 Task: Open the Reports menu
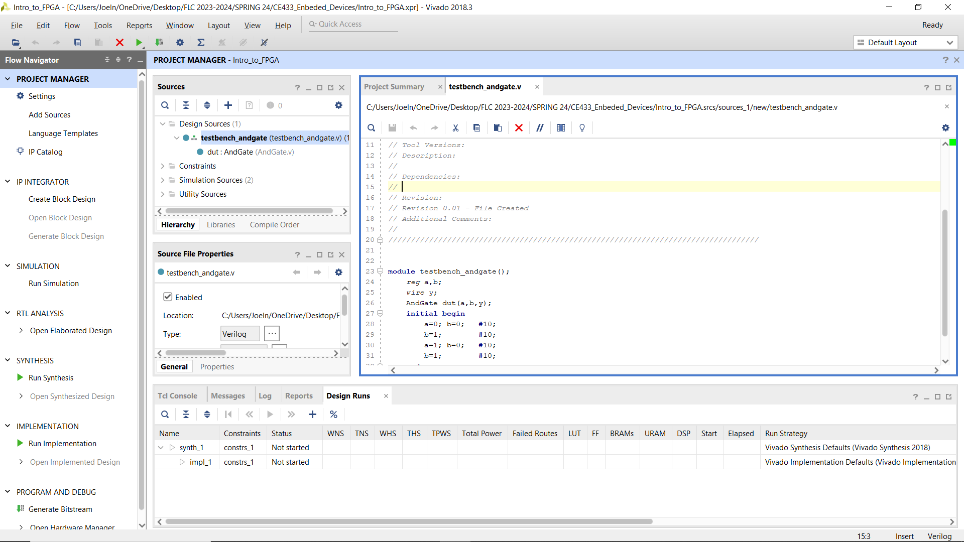[139, 25]
